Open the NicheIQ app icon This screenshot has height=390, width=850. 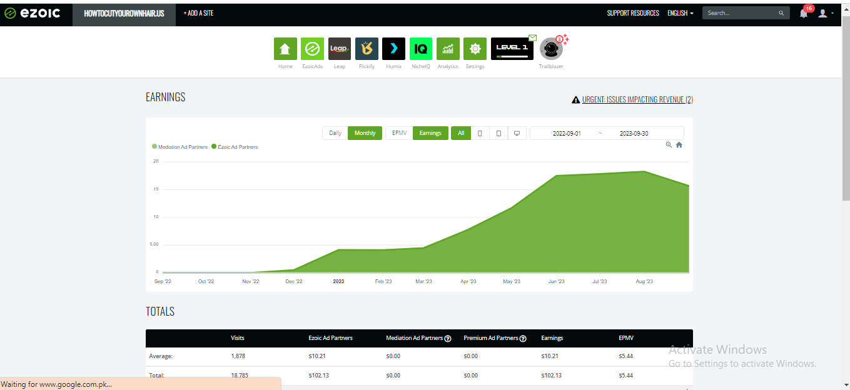[x=421, y=49]
